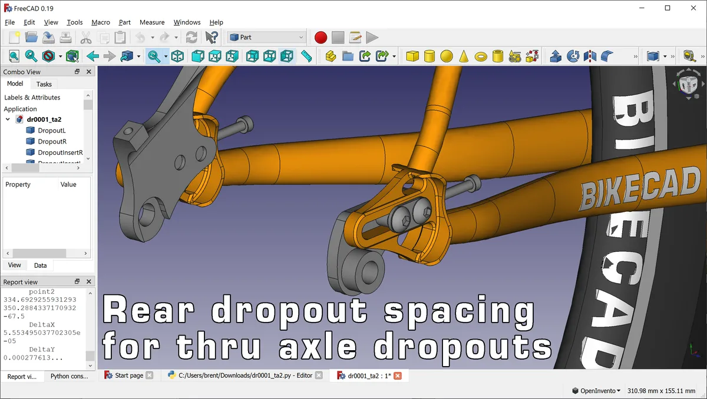
Task: Make a link to the object
Action: pos(365,56)
